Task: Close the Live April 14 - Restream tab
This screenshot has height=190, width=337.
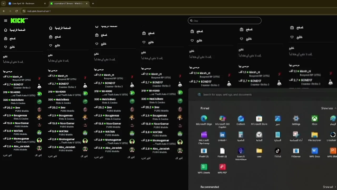Action: pos(45,3)
